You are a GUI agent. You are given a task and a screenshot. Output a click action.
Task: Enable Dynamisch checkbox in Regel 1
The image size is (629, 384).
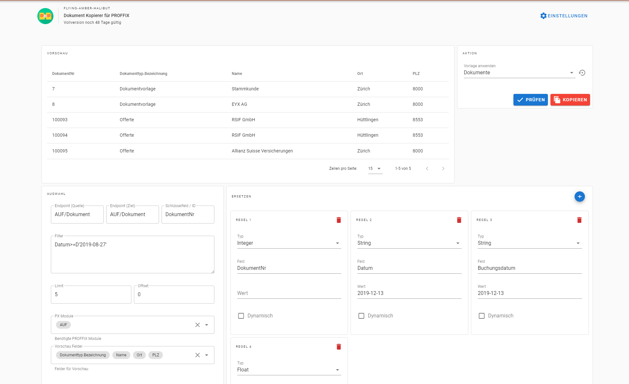(241, 316)
